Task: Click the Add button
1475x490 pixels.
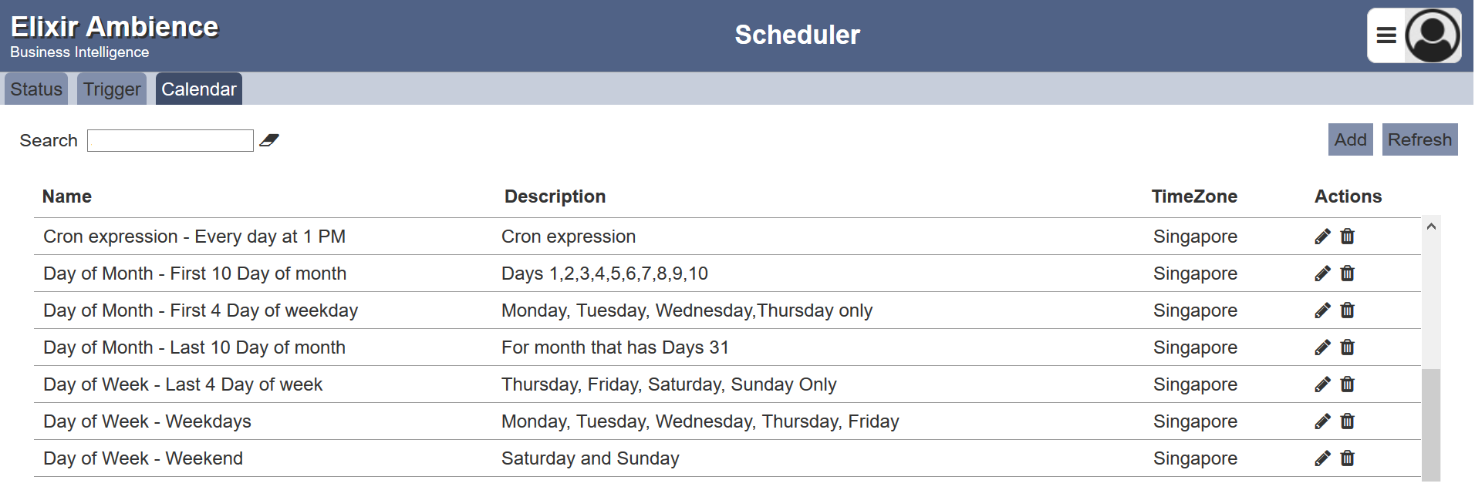Action: (1350, 139)
